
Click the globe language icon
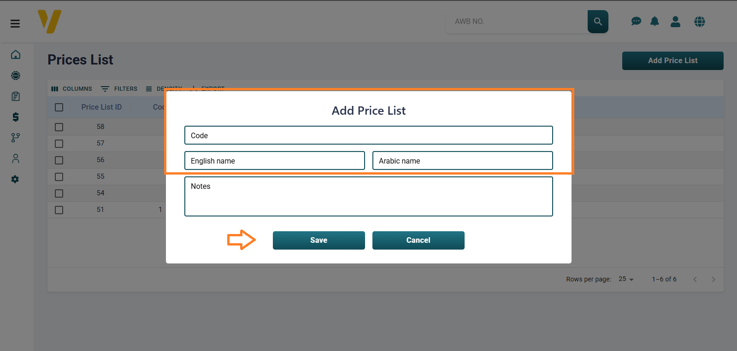click(699, 22)
